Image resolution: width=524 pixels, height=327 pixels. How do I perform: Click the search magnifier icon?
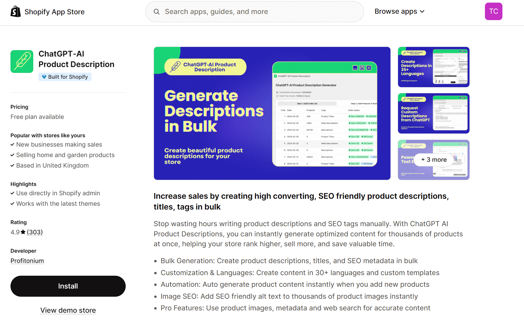(157, 11)
